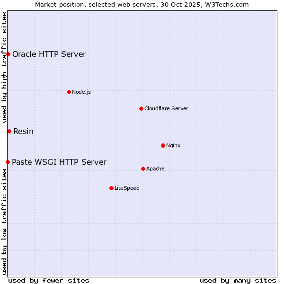Select the Nginx text label
This screenshot has height=284, width=284.
(173, 145)
